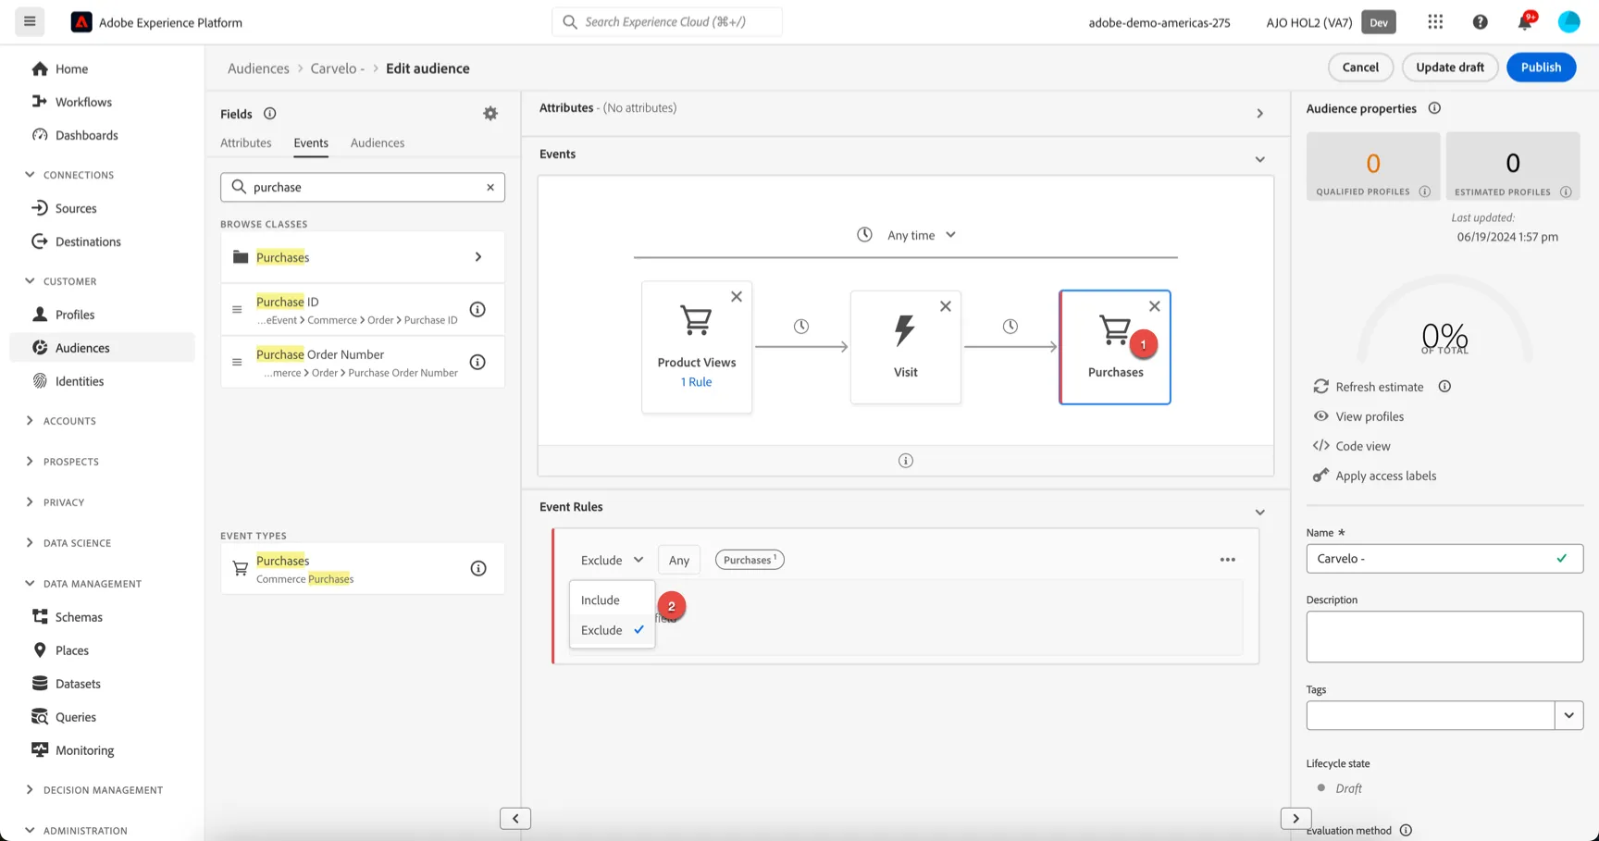Remove the Visit event card

[946, 306]
